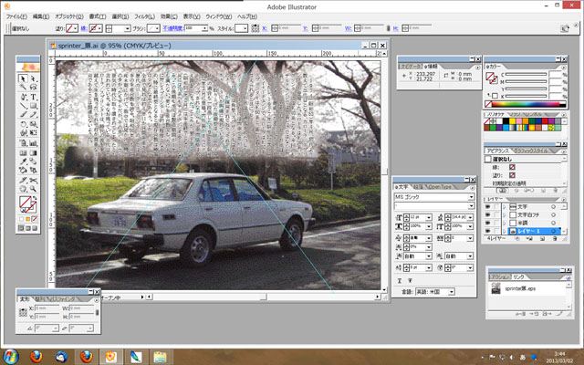Viewport: 584px width, 365px height.
Task: Select the Scale tool
Action: [x=33, y=124]
